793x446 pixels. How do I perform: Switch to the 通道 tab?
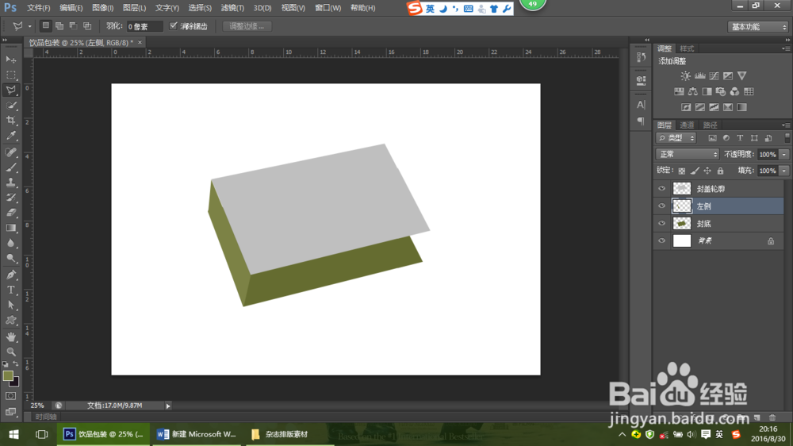pyautogui.click(x=687, y=125)
